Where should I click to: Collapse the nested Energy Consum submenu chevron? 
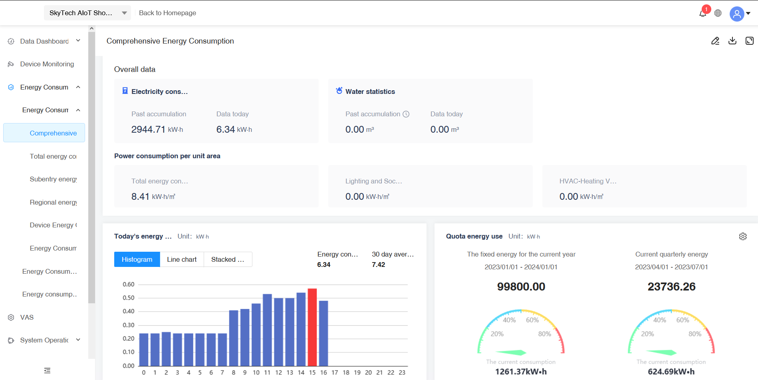pos(78,110)
